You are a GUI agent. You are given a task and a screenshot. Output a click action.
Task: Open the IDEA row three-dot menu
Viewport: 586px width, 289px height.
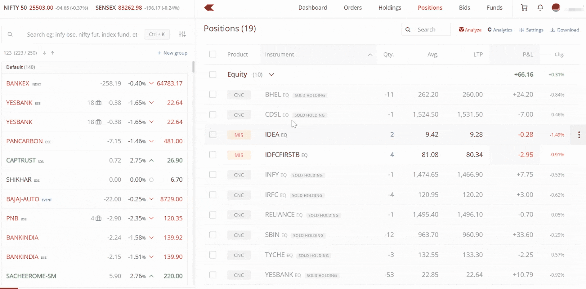pos(579,135)
